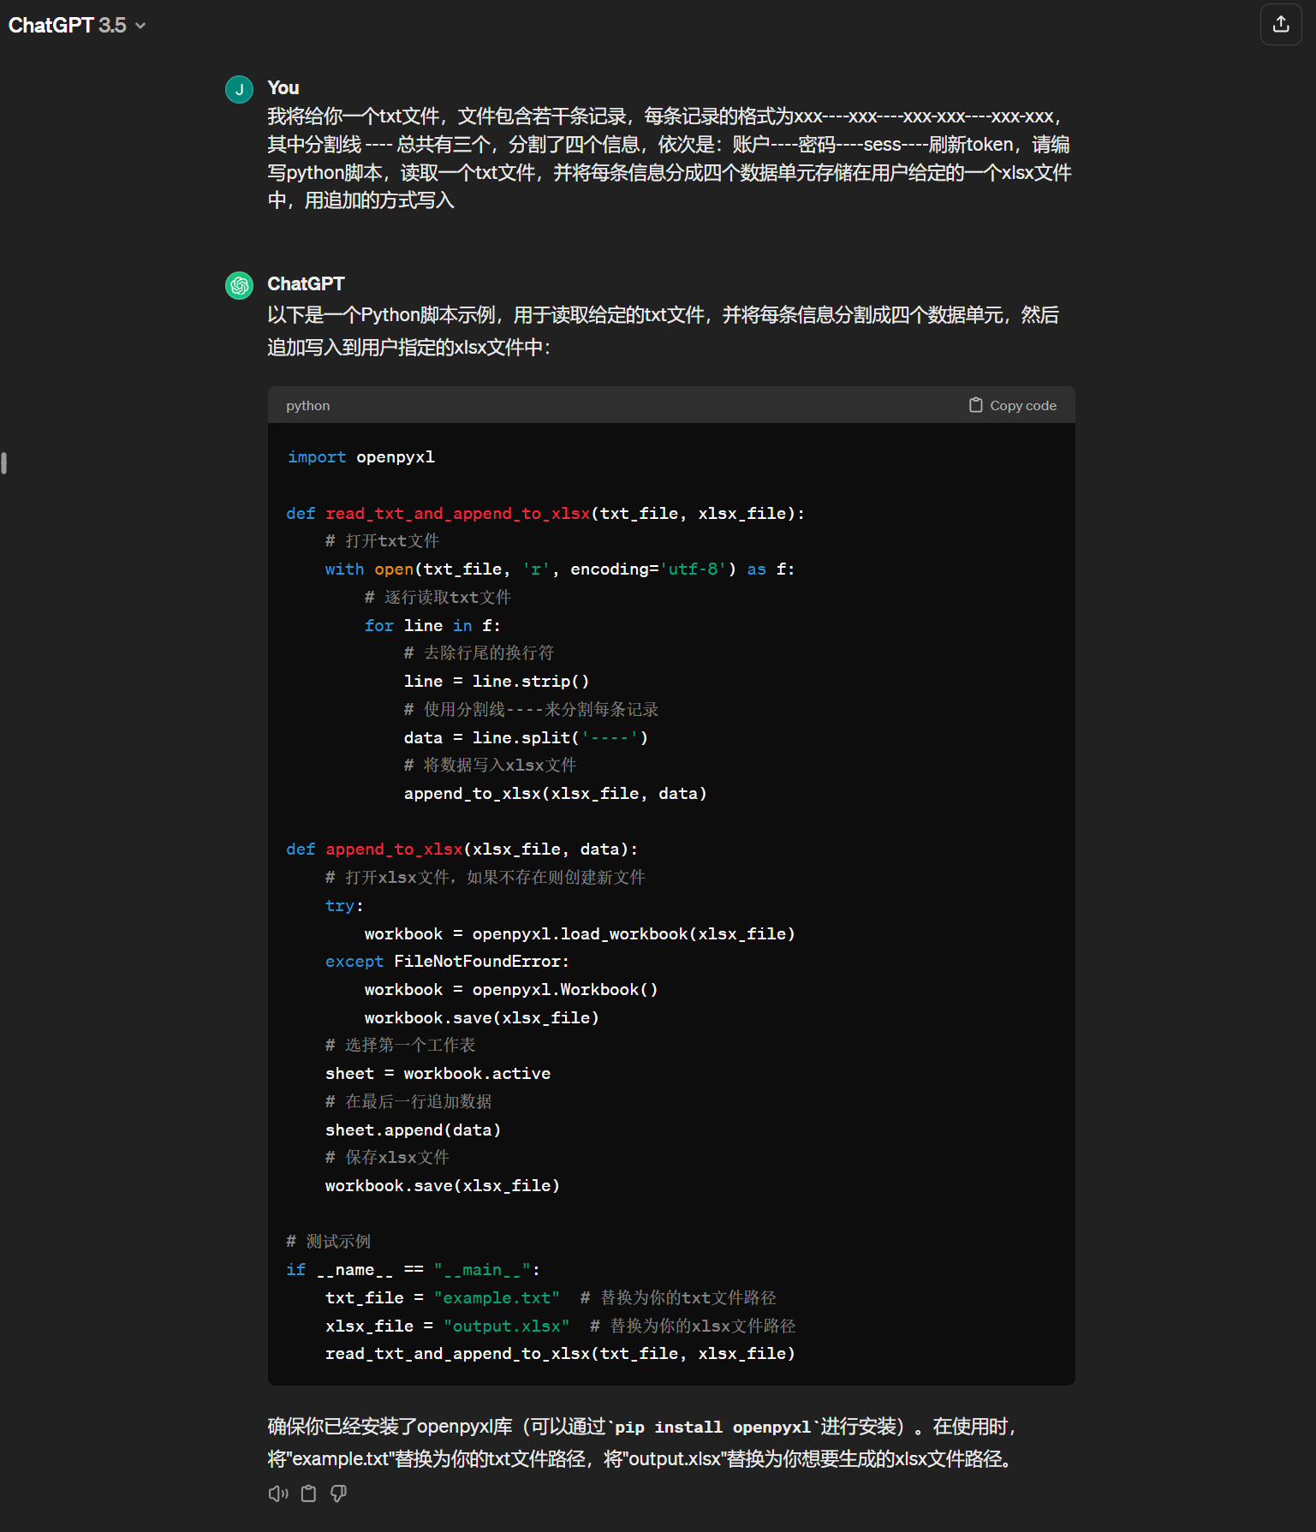Click the 'def read_txt_and_append_to_xlsx' line
1316x1532 pixels.
coord(545,514)
